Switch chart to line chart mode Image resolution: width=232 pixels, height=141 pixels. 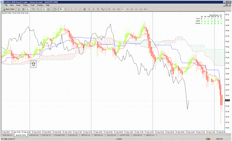[28, 9]
